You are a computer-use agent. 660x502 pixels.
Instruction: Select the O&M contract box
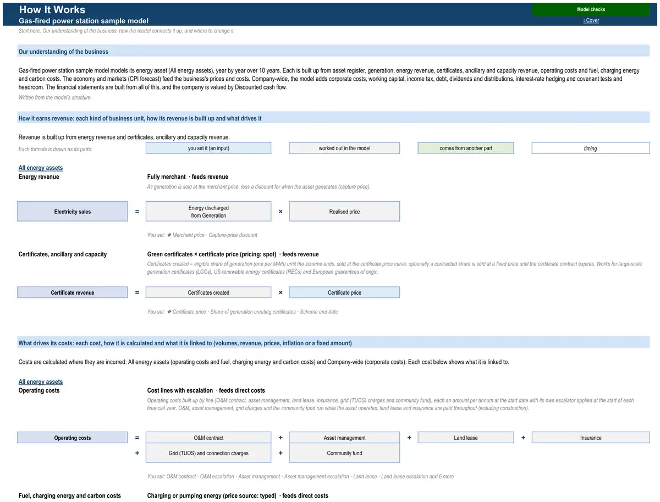(x=208, y=438)
